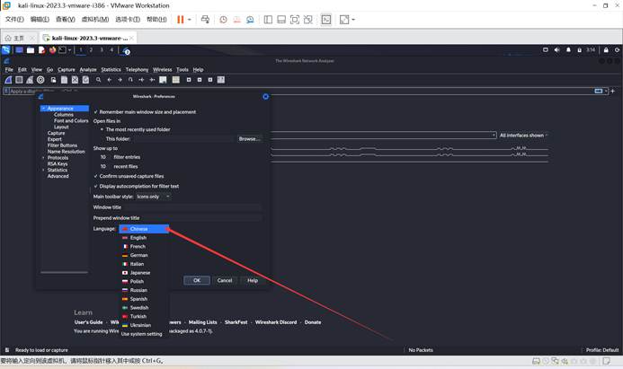Open the Kali applications menu icon
This screenshot has height=369, width=623.
click(x=6, y=50)
